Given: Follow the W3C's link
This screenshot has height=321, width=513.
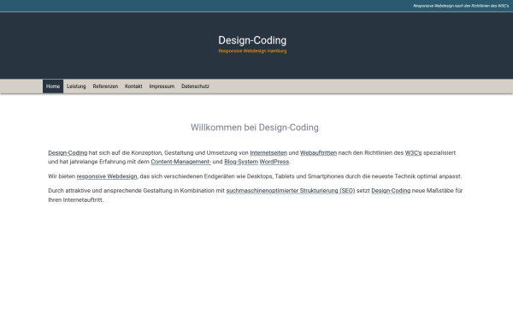Looking at the screenshot, I should click(413, 152).
